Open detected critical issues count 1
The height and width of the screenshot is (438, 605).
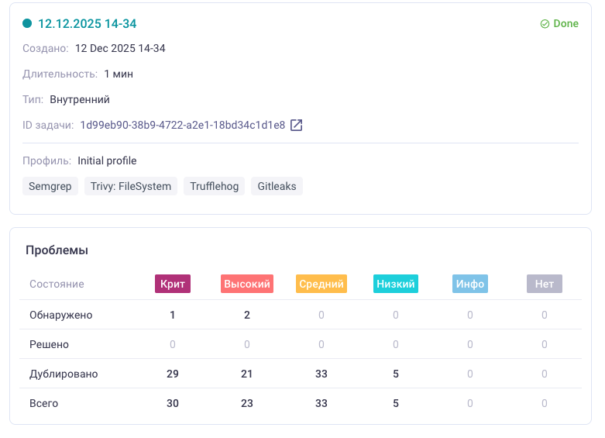click(173, 315)
